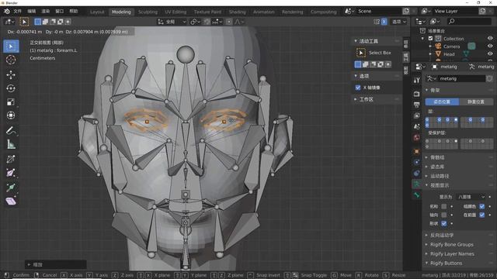The height and width of the screenshot is (279, 497).
Task: Select the Scale tool
Action: (11, 102)
